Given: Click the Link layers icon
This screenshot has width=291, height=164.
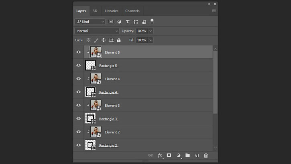Looking at the screenshot, I should tap(151, 155).
